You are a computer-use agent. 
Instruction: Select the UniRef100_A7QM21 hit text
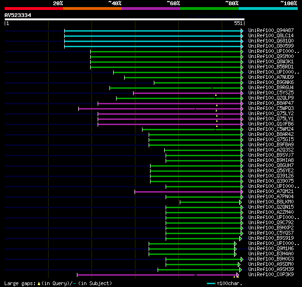point(271,192)
